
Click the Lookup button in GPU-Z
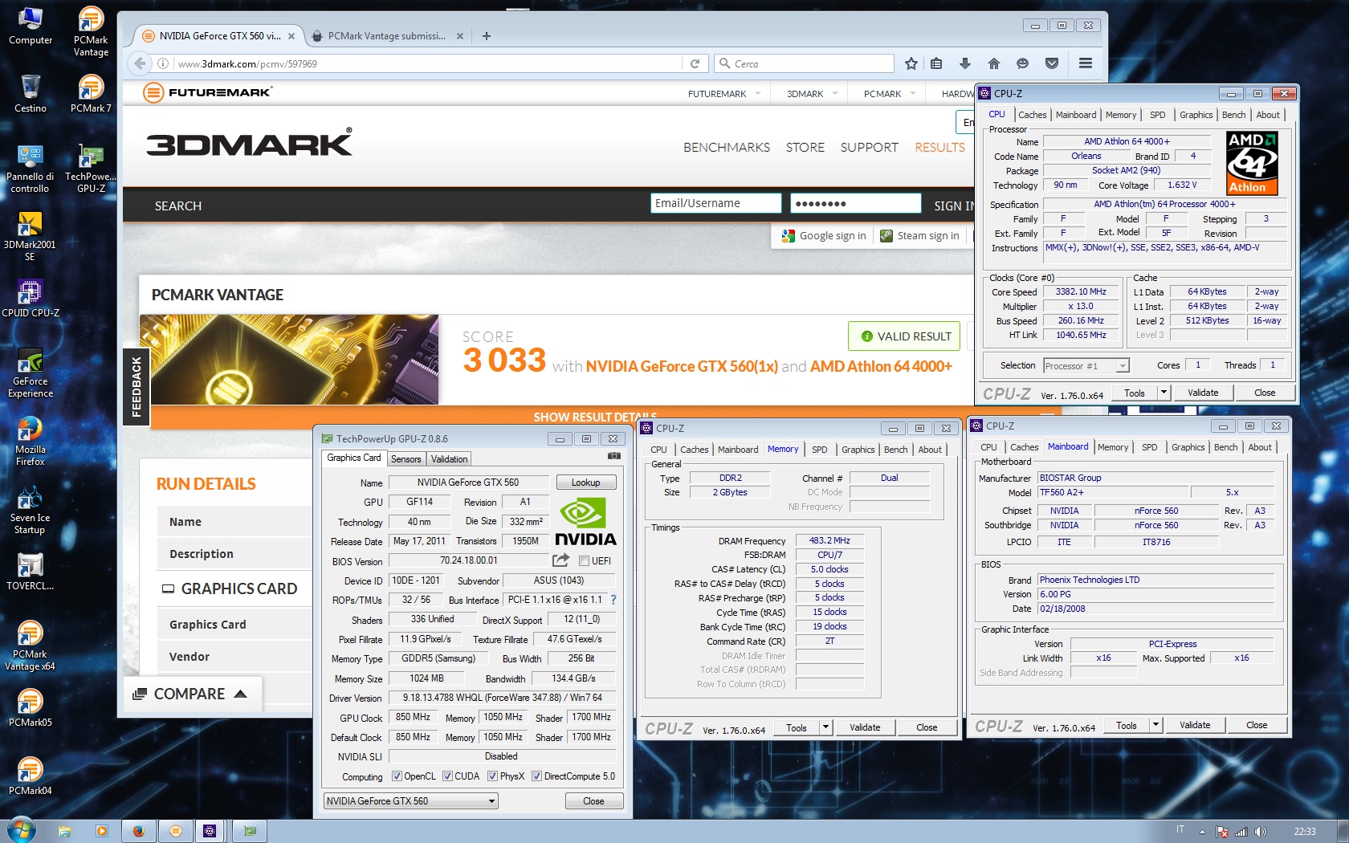585,483
